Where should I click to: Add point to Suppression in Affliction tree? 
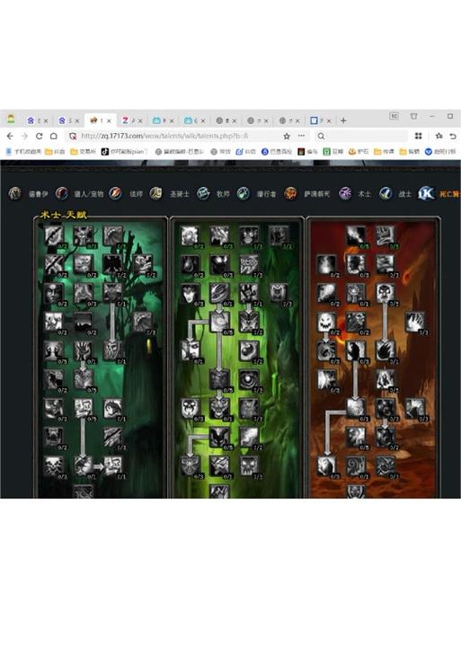84,236
